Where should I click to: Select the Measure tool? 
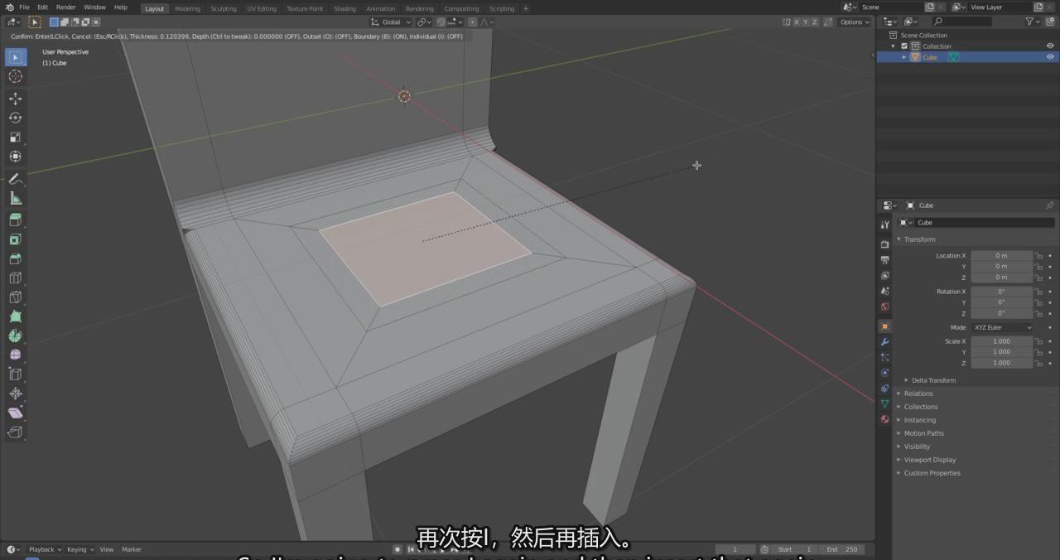point(15,198)
